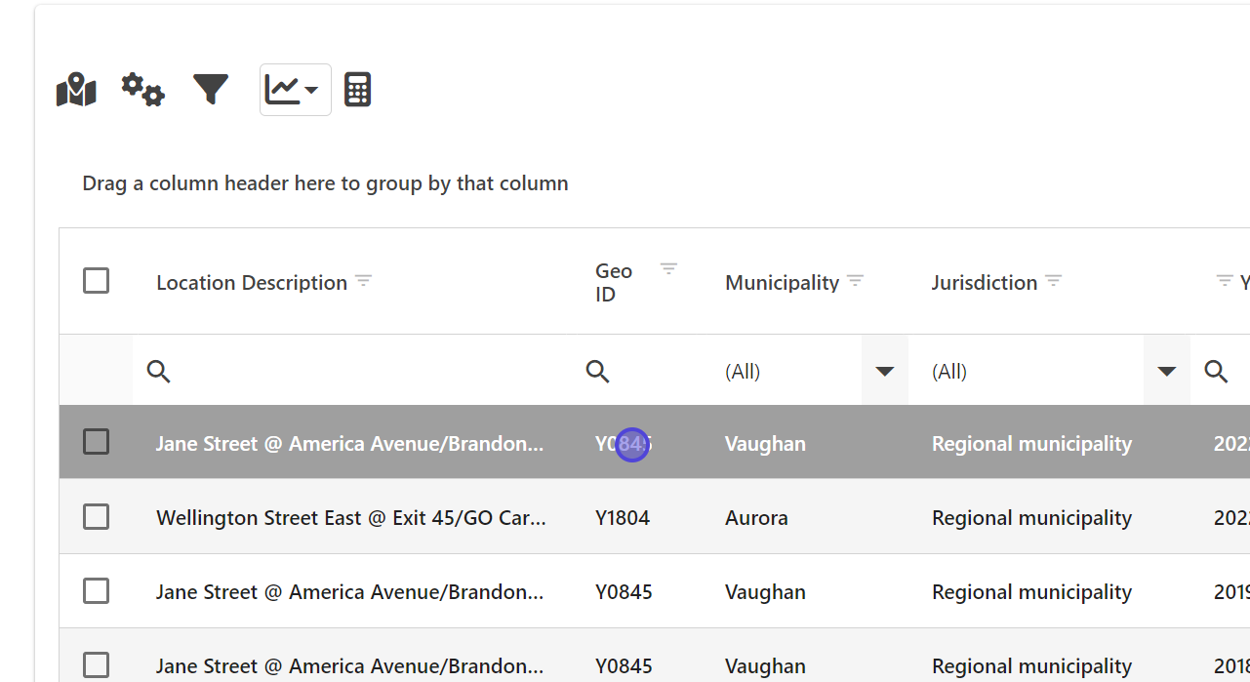Open the line chart dropdown button
The height and width of the screenshot is (682, 1250).
(x=295, y=90)
